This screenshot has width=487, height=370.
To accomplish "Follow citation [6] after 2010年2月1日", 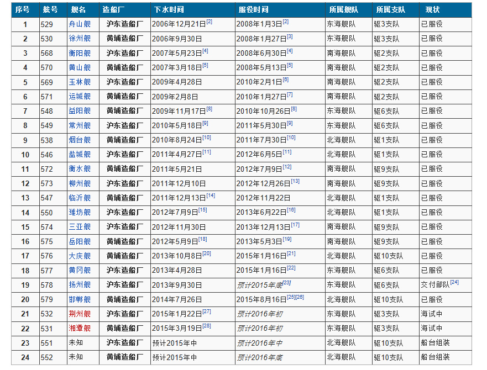I will [x=286, y=80].
